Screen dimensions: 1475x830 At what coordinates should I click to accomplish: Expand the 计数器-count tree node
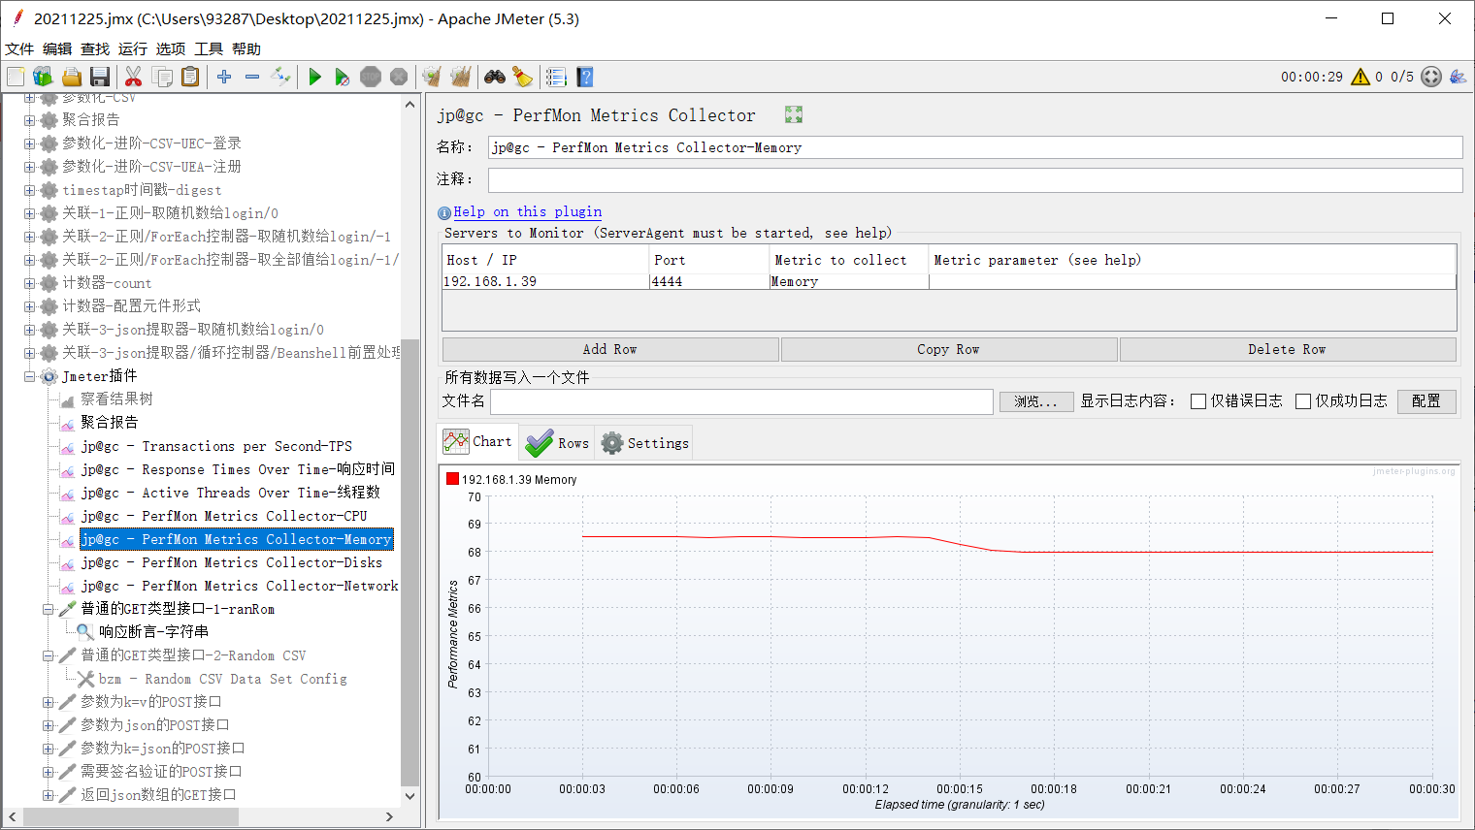[29, 283]
